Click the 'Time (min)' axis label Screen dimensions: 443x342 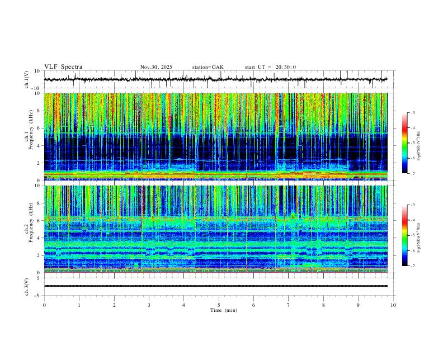(x=224, y=310)
